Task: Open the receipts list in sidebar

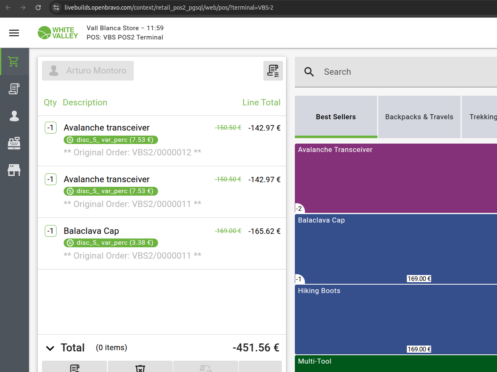Action: 14,89
